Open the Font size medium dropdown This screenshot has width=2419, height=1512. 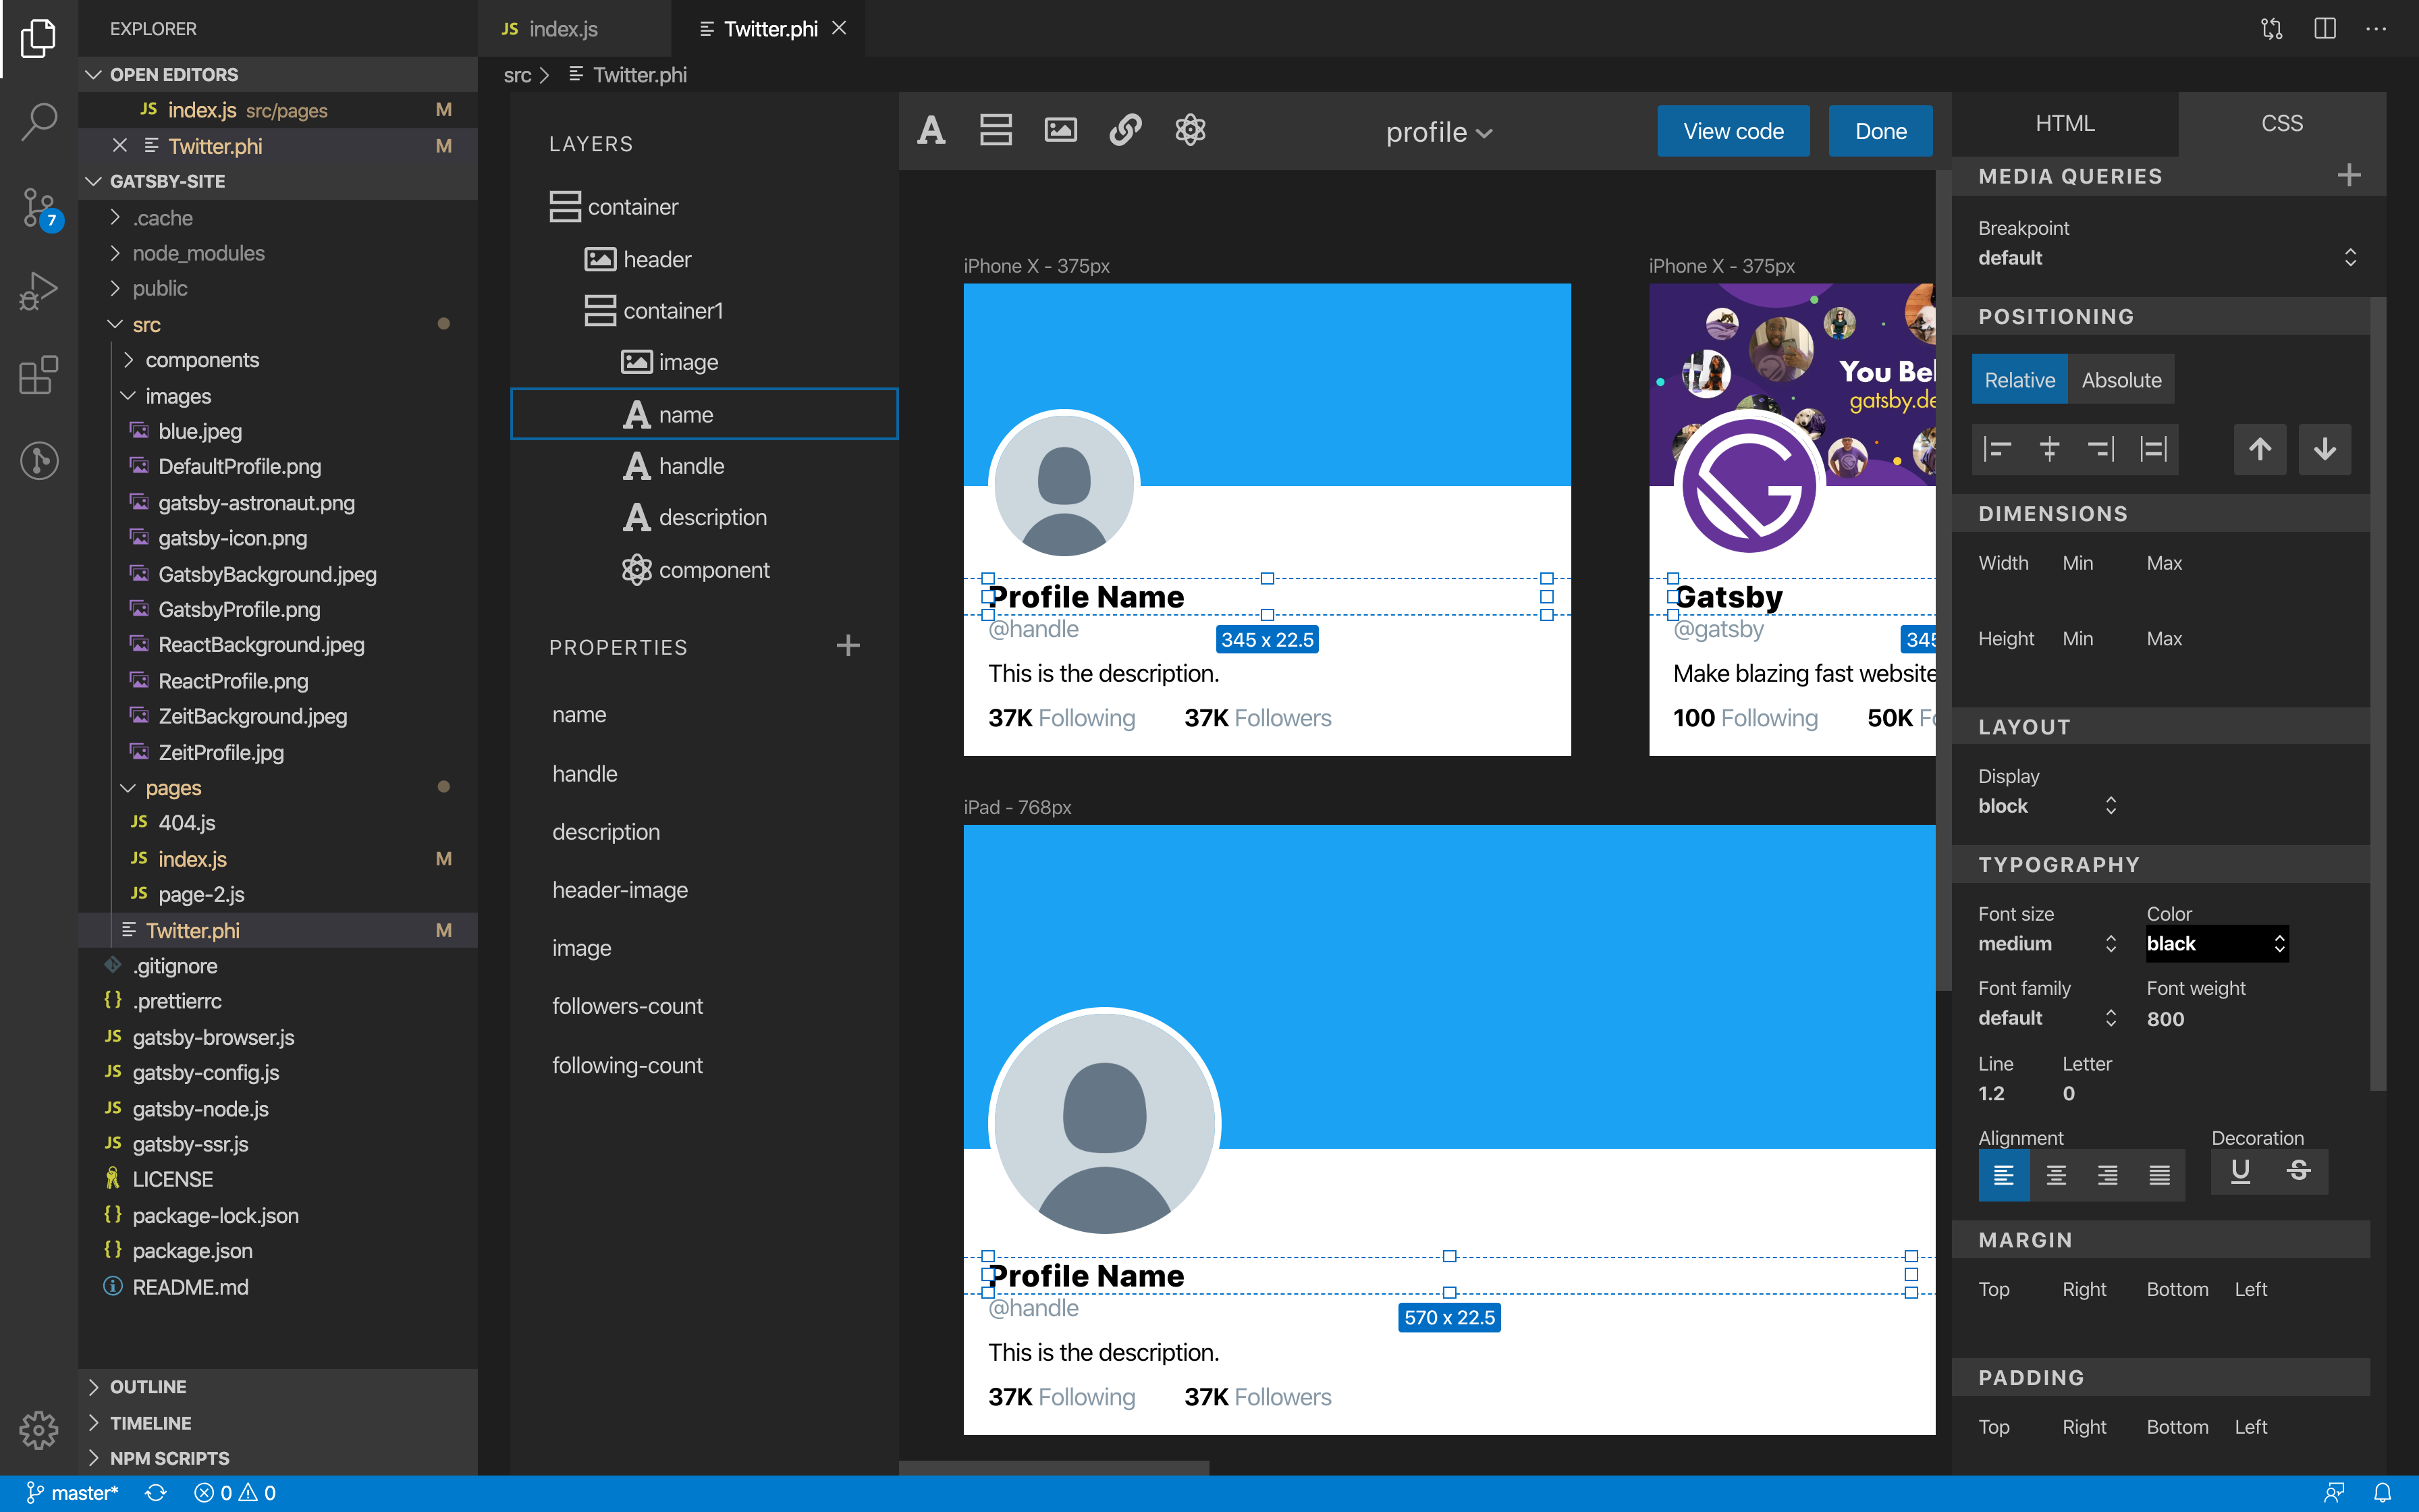click(x=2047, y=944)
